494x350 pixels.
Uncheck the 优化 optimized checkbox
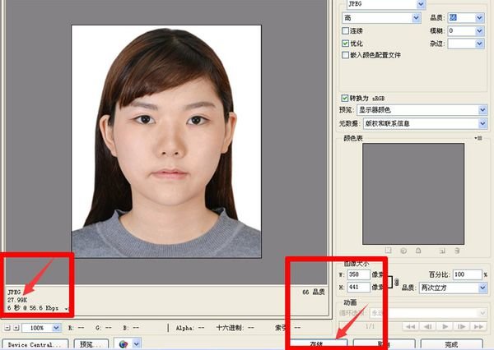click(345, 44)
